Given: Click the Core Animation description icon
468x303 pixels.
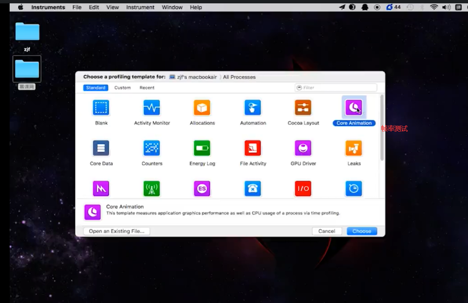Looking at the screenshot, I should click(93, 212).
